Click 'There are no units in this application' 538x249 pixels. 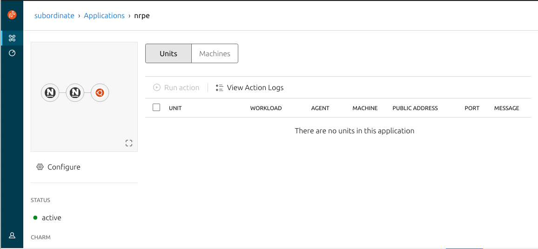[355, 131]
